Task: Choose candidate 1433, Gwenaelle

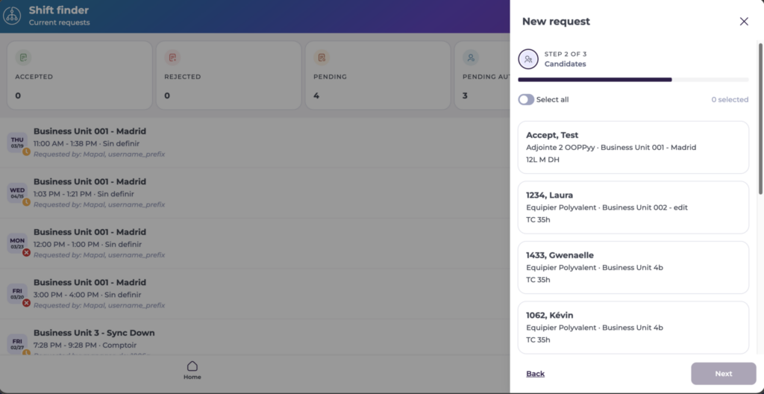Action: tap(633, 266)
